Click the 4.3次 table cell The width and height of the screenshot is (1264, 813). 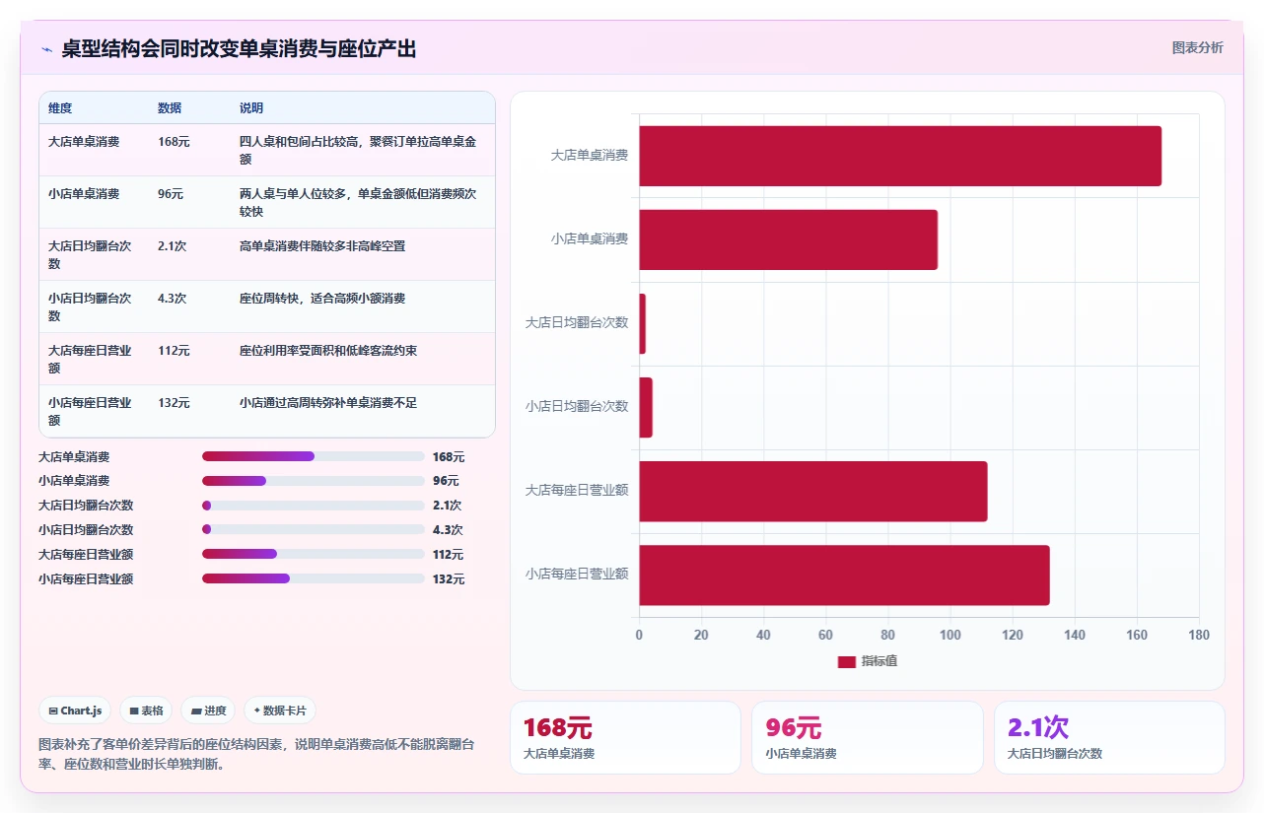tap(173, 298)
